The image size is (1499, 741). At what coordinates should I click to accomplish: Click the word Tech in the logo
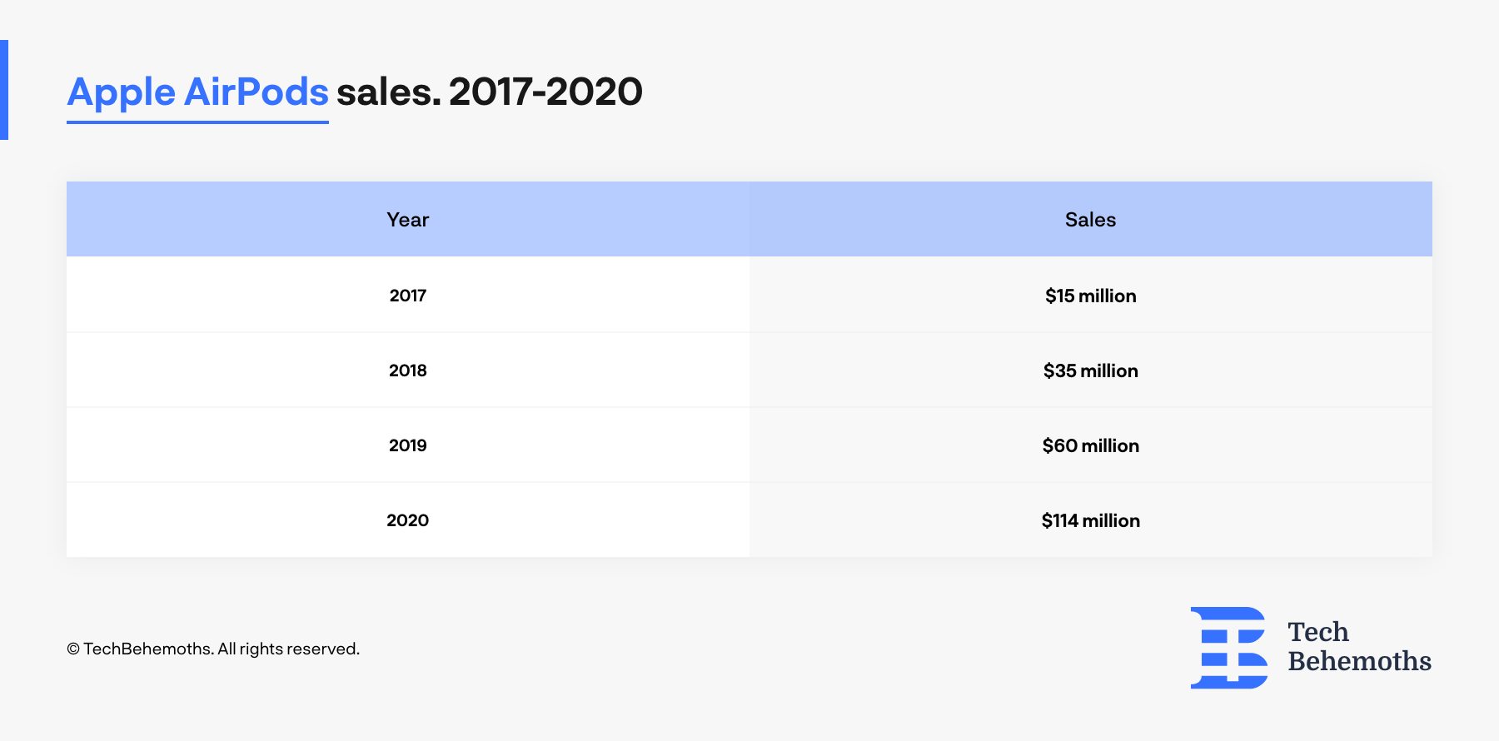tap(1318, 632)
